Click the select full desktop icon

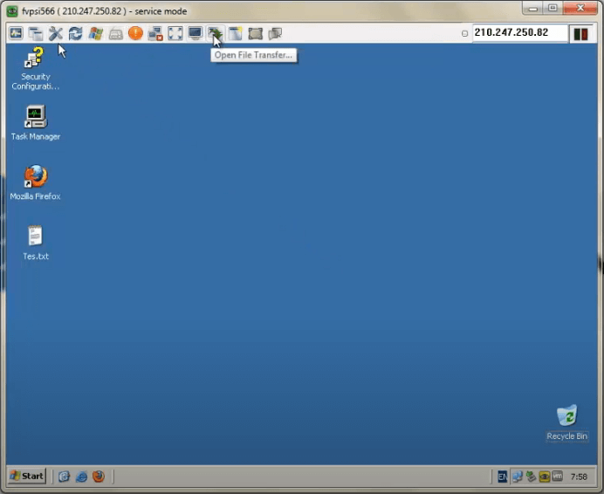click(x=255, y=33)
